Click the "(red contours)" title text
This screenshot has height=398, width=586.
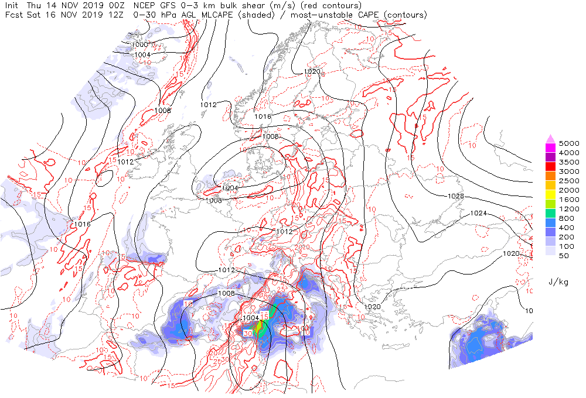331,5
